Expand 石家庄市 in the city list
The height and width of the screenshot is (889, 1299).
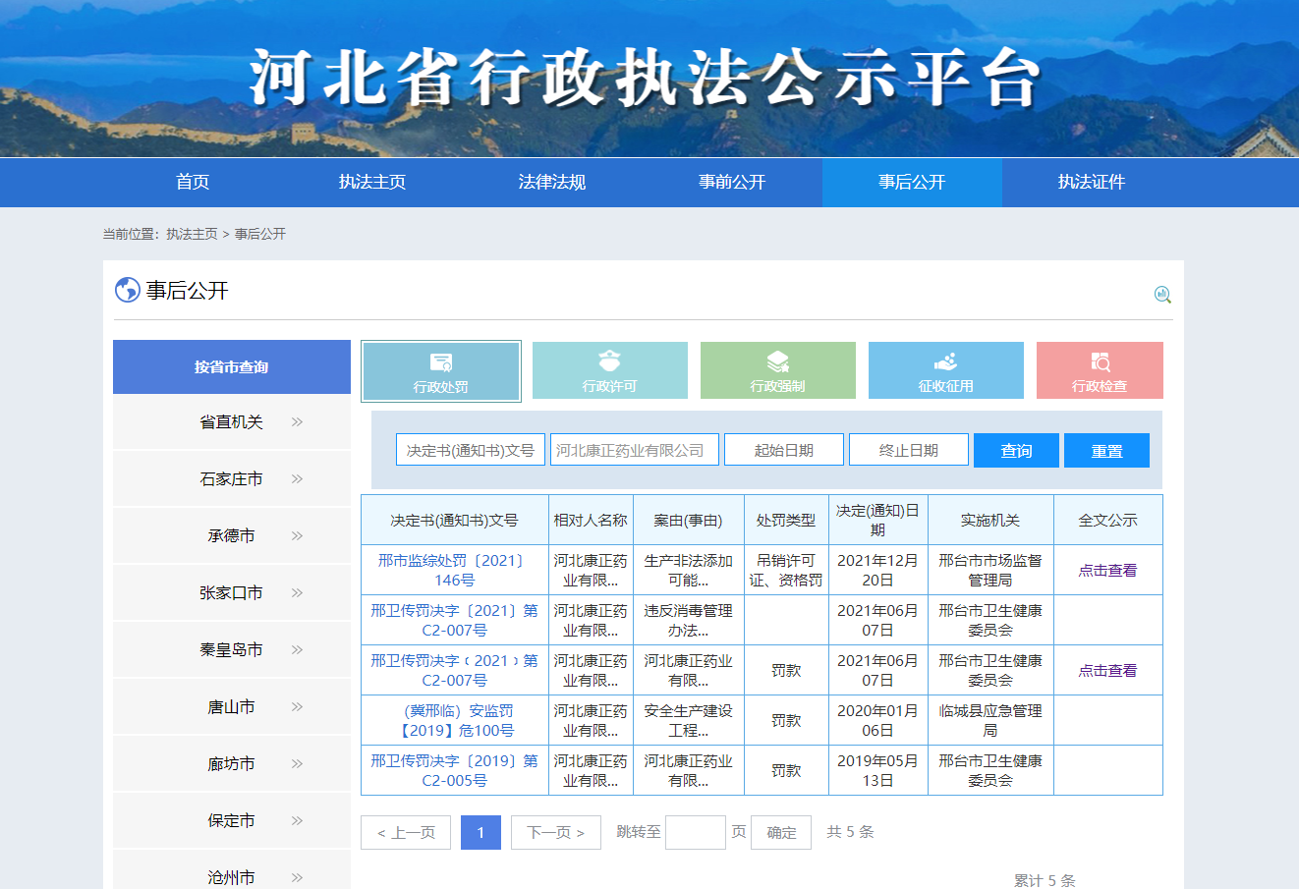pyautogui.click(x=232, y=479)
